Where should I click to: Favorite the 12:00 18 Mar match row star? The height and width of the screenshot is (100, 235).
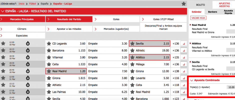tap(3, 43)
